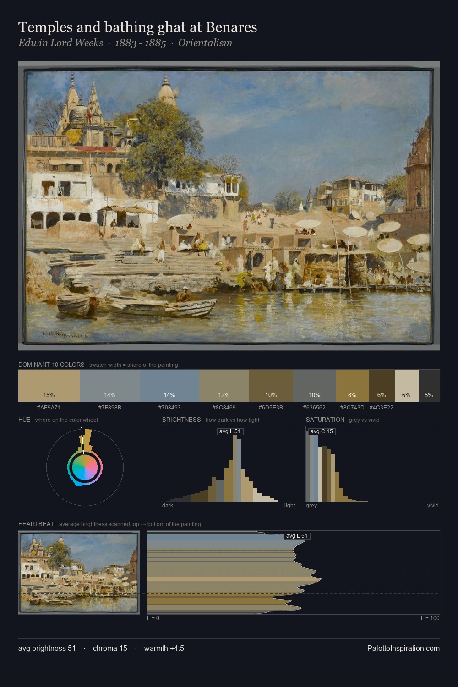Click the artist name Edwin Lord Weeks
The width and height of the screenshot is (458, 687).
tap(60, 43)
